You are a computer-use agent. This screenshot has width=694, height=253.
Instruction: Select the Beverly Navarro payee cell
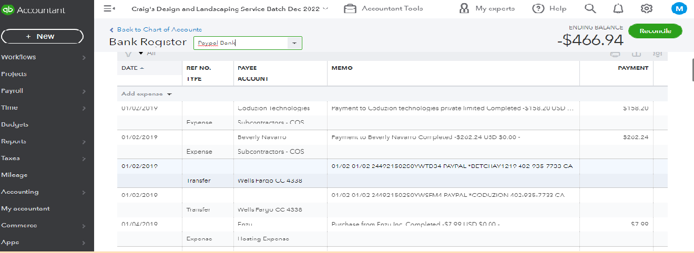263,137
